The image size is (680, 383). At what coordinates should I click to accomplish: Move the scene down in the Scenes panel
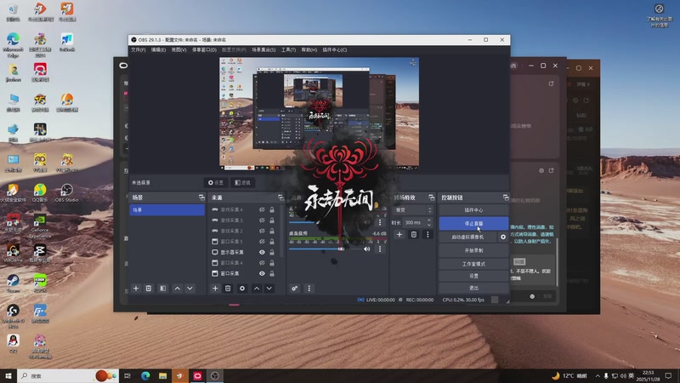[x=190, y=289]
